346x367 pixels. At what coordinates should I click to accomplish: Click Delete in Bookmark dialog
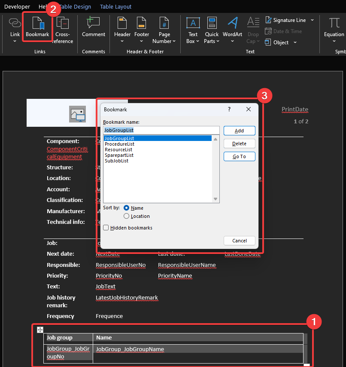click(x=240, y=144)
